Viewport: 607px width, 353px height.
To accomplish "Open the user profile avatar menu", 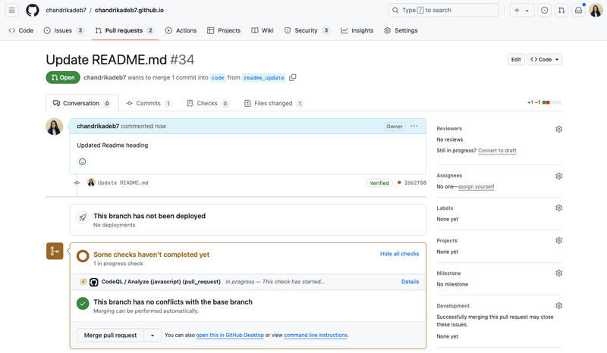I will (x=596, y=10).
